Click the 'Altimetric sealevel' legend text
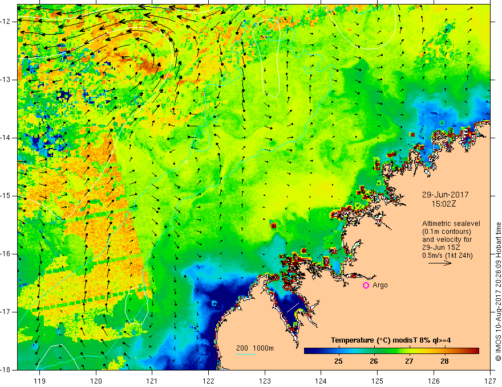The image size is (502, 387). [x=451, y=224]
